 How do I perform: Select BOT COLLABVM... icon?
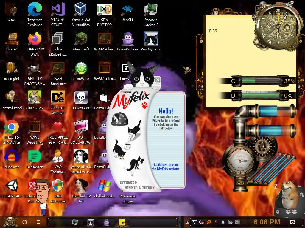81,127
